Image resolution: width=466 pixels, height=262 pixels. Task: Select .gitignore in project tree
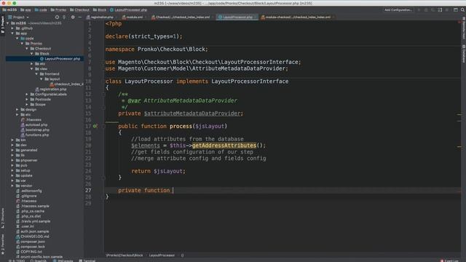28,196
